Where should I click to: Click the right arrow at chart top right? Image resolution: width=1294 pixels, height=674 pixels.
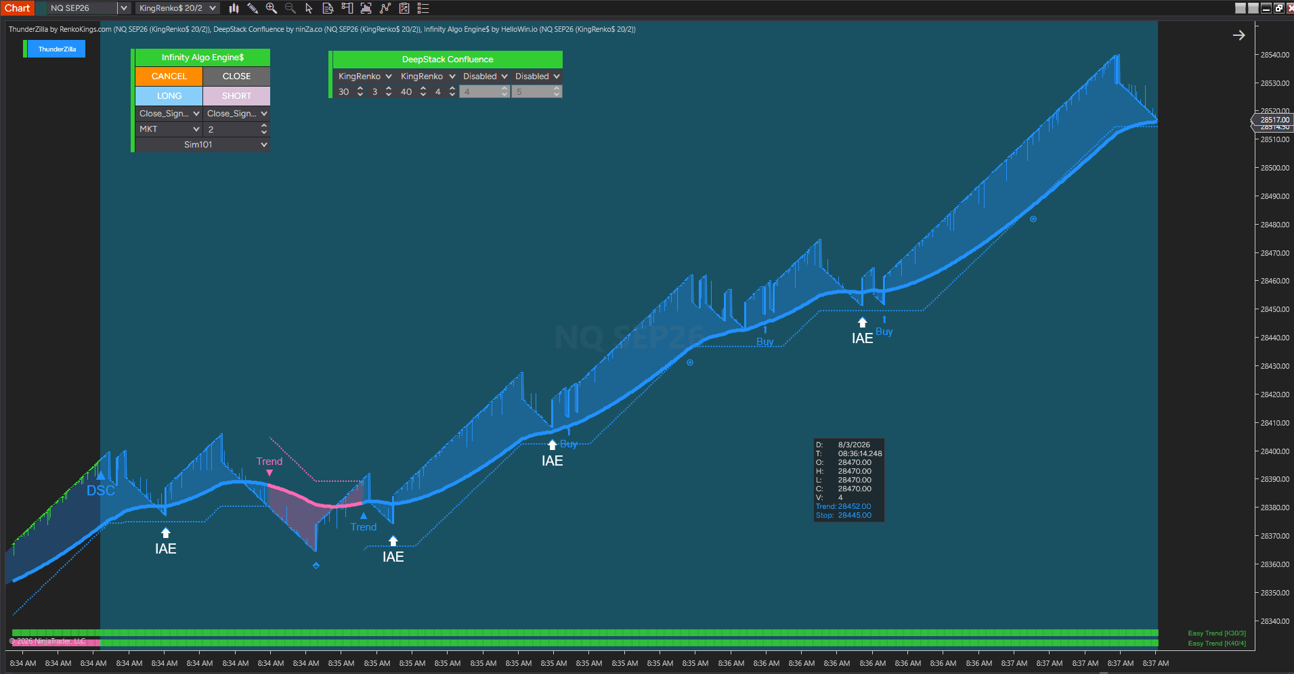(1238, 35)
